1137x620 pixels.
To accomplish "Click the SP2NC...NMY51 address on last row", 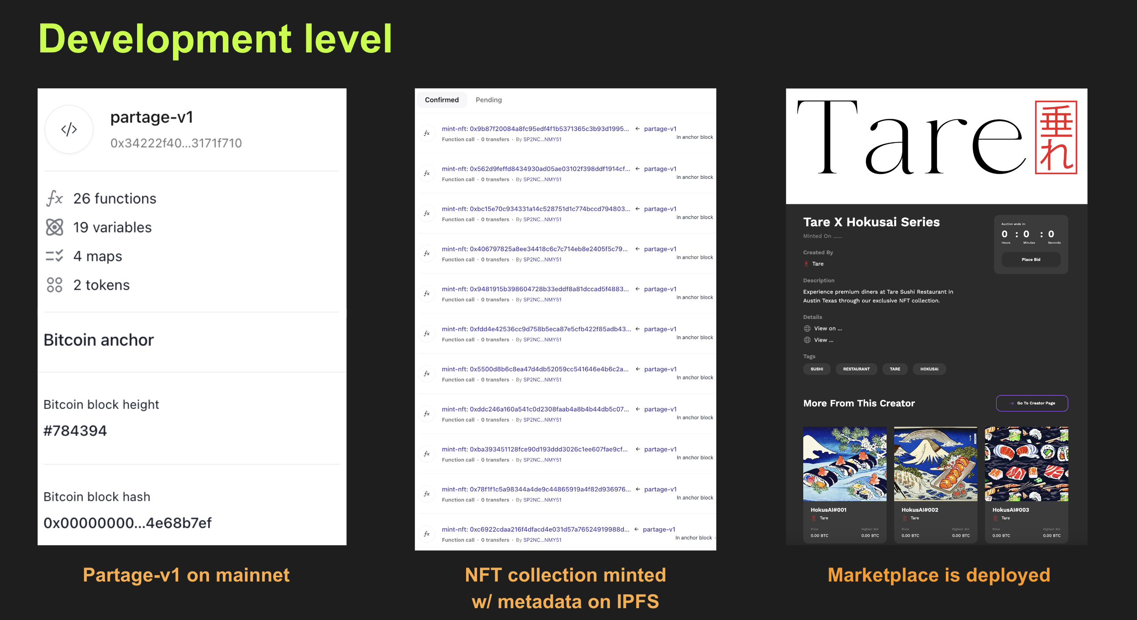I will point(542,540).
